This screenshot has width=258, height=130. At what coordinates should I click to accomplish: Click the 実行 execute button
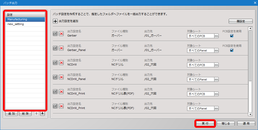pos(205,123)
